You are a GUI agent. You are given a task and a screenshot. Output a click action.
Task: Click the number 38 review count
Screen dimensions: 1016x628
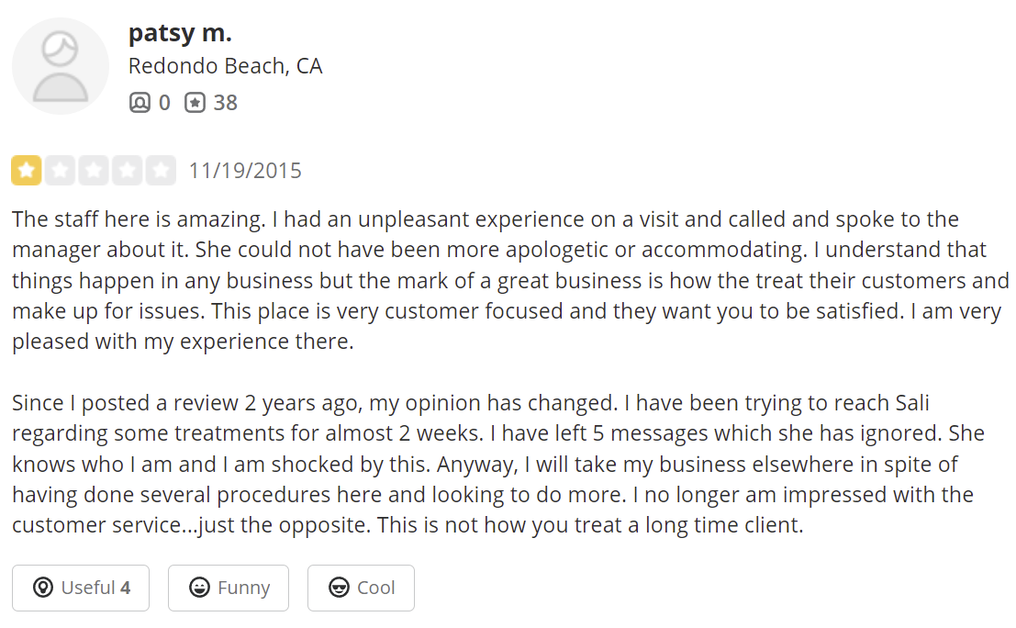226,103
